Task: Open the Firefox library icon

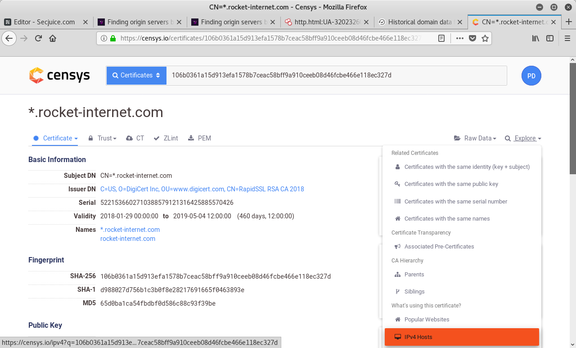Action: coord(535,38)
